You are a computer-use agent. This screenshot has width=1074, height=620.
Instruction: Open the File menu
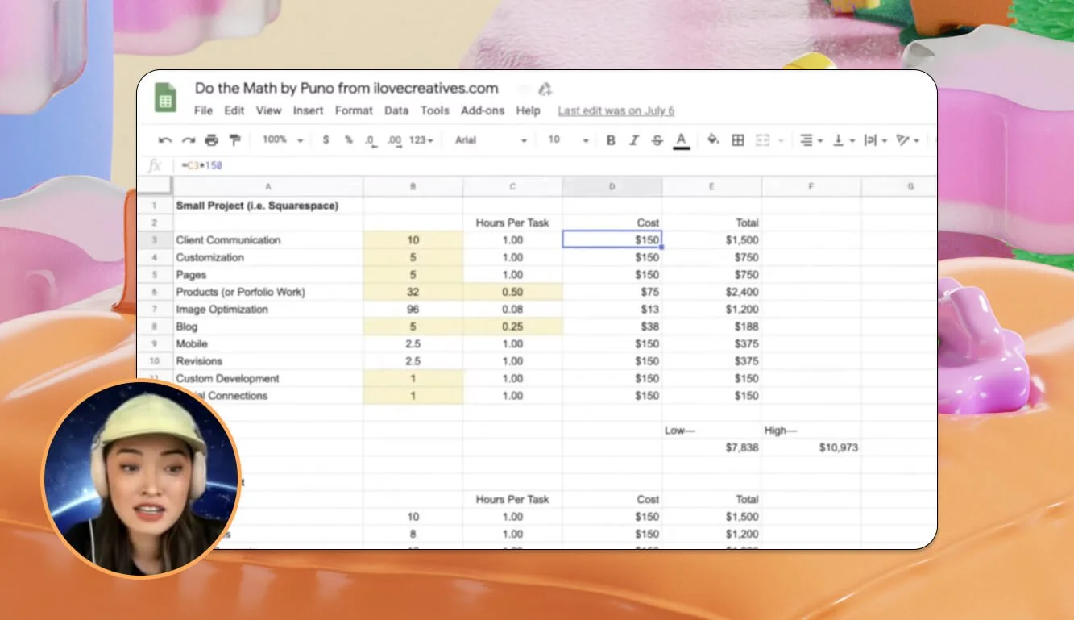tap(204, 111)
